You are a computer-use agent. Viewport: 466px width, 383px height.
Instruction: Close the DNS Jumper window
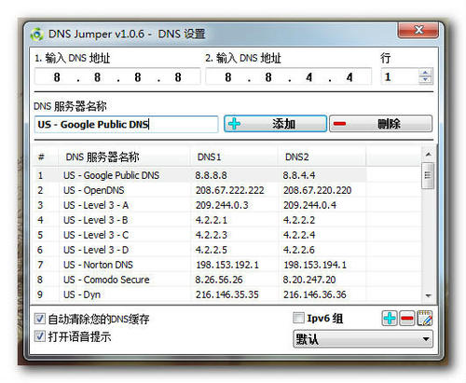point(418,30)
